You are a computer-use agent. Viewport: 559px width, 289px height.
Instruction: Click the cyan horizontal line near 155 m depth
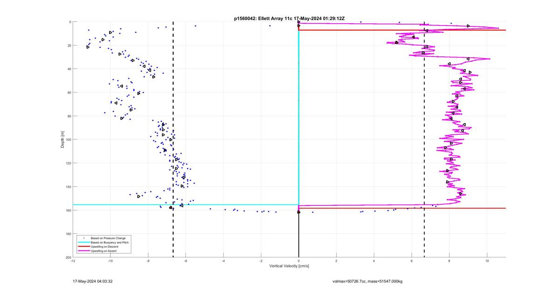pos(185,204)
